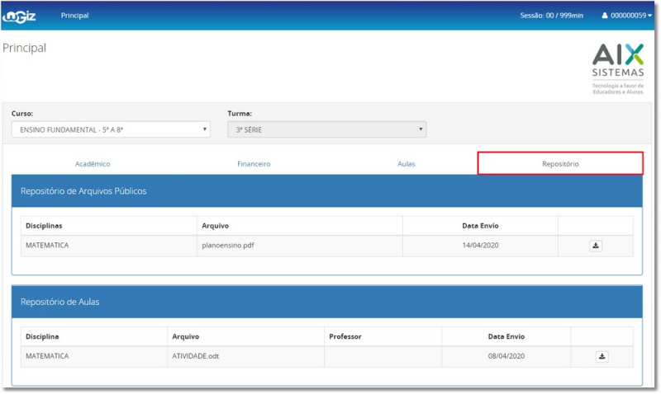661x394 pixels.
Task: Open the user menu 000000059
Action: (626, 16)
